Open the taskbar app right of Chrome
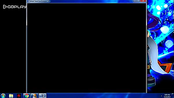The image size is (174, 98). pyautogui.click(x=35, y=96)
